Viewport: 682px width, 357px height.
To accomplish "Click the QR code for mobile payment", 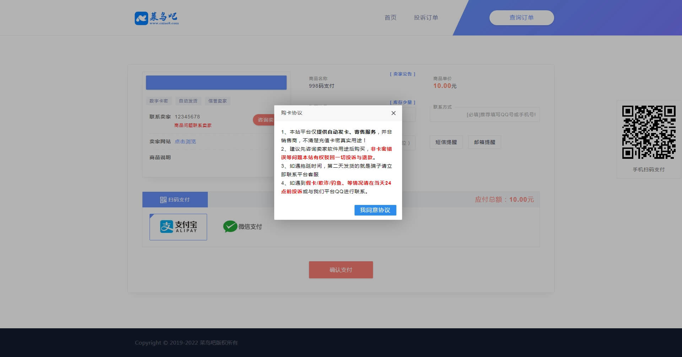I will pos(649,132).
